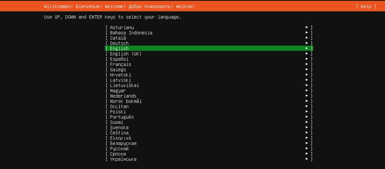Click the arrow beside Galego row
Screen dimensions: 385x169
(307, 70)
